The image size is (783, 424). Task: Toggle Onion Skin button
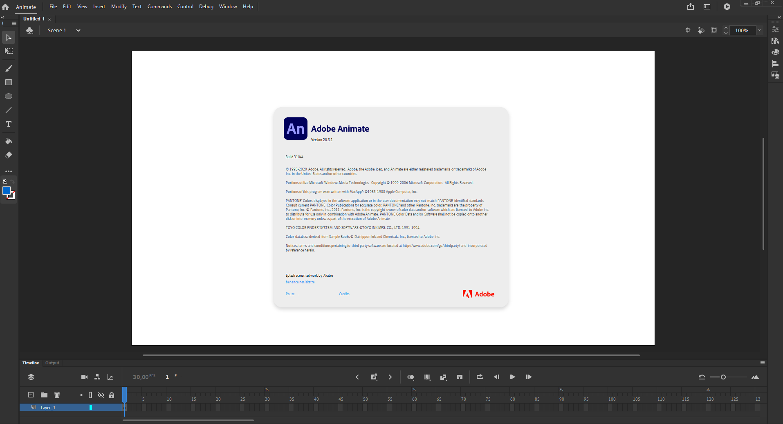coord(411,377)
